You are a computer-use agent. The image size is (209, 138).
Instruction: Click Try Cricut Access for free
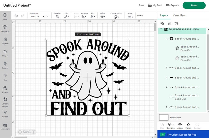click(183, 134)
